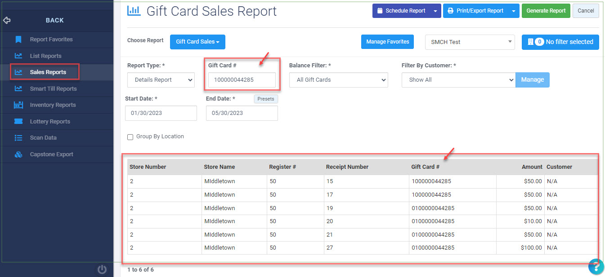Toggle the No filter selected control
Screen dimensions: 605x277
(x=560, y=42)
